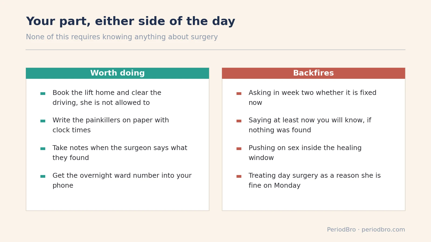Click the text 'Asking in week two whether it is fixed'

[312, 98]
